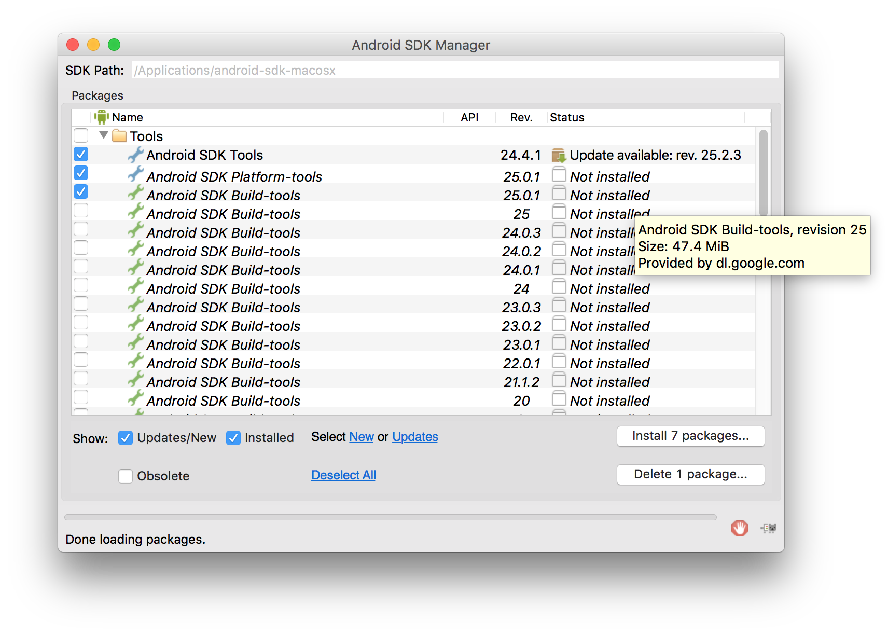Click wrench icon of Build-tools rev 24.0.1
Screen dimensions: 888x635
click(135, 268)
